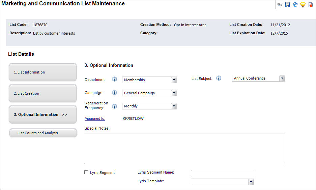This screenshot has width=316, height=190.
Task: Expand the Campaign dropdown list
Action: coord(174,93)
